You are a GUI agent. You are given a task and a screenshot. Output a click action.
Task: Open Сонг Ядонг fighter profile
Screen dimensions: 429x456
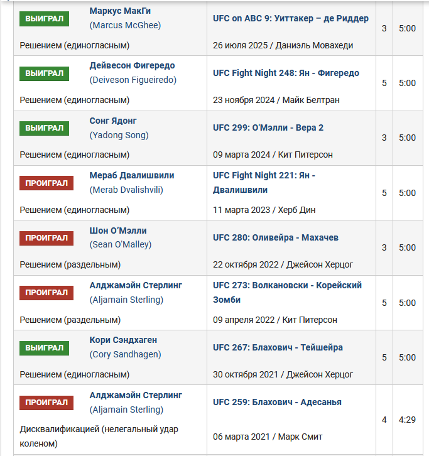click(x=113, y=121)
